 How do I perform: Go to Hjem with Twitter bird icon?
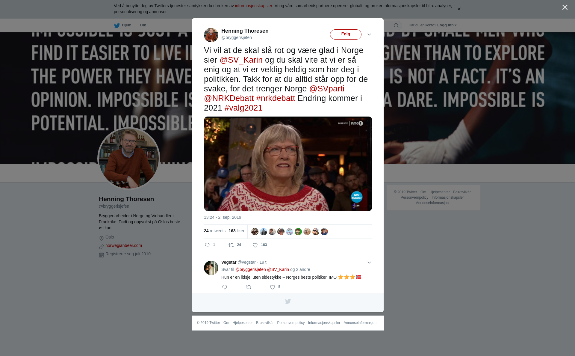[123, 25]
